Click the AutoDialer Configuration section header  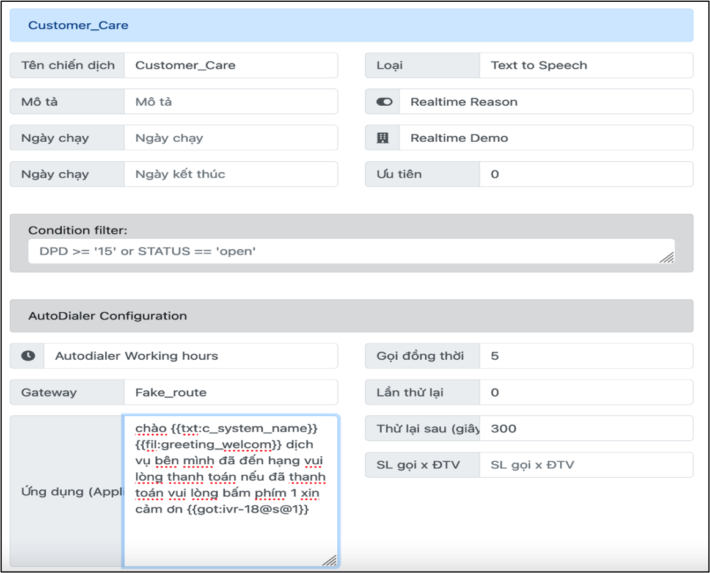tap(108, 316)
